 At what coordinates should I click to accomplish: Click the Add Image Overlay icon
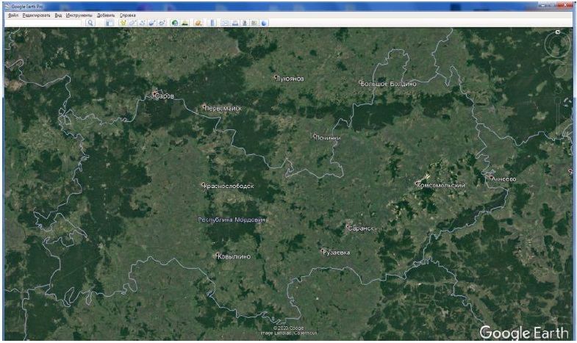coord(151,23)
